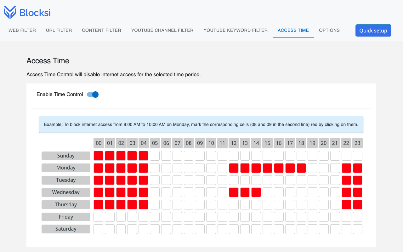Block Saturday 23 hour cell
The image size is (403, 252).
pyautogui.click(x=357, y=229)
